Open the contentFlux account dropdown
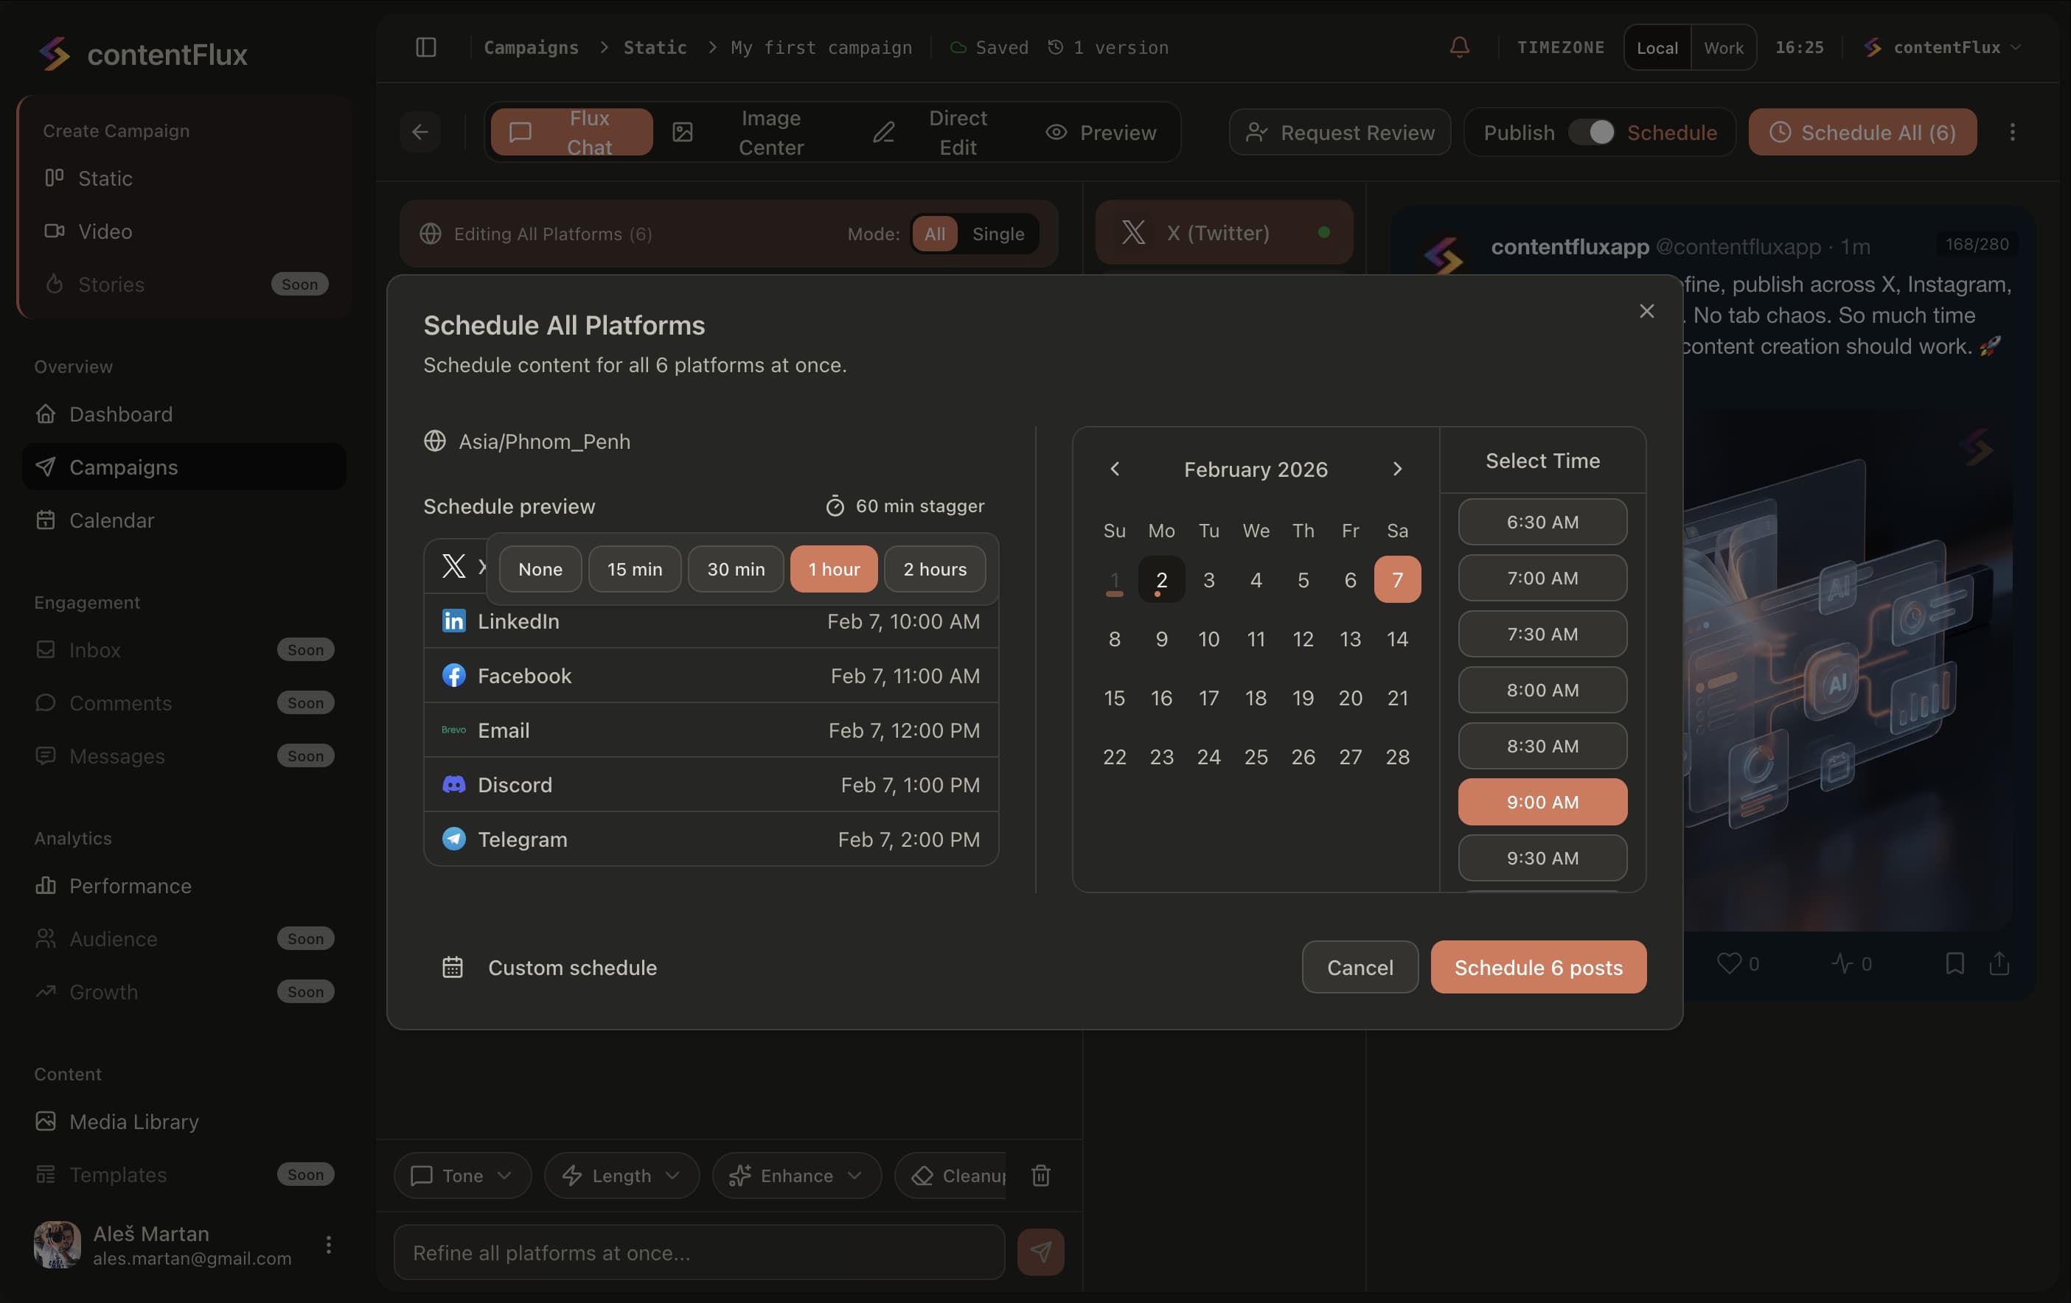Image resolution: width=2071 pixels, height=1303 pixels. (1943, 47)
